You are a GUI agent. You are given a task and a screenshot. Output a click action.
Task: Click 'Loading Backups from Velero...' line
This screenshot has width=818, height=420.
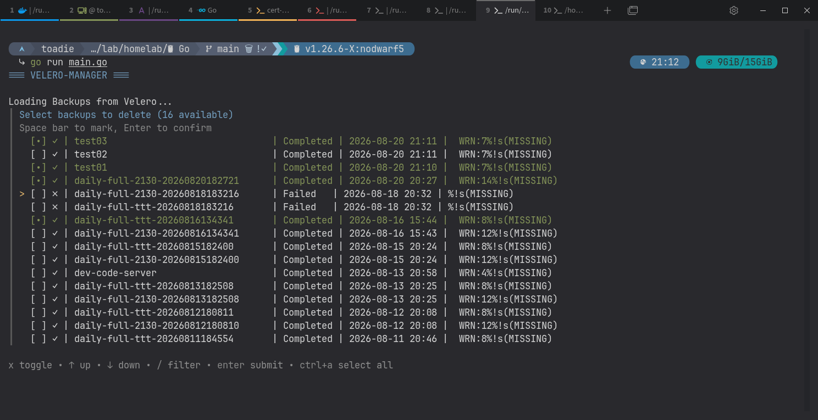tap(91, 102)
